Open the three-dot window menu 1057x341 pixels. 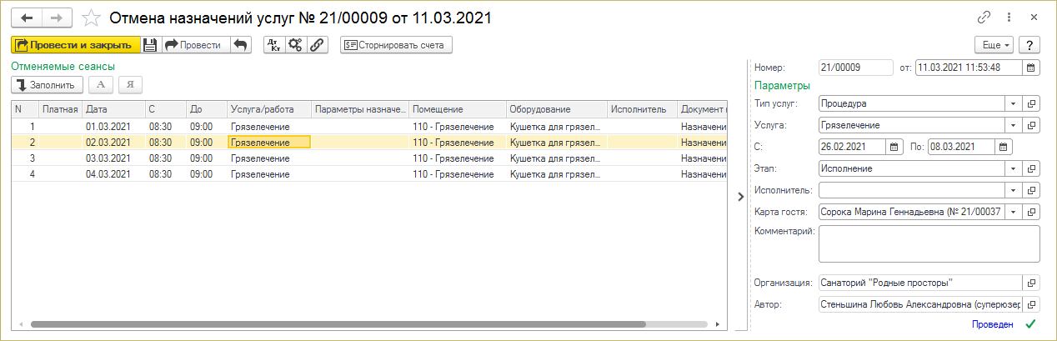coord(1009,18)
